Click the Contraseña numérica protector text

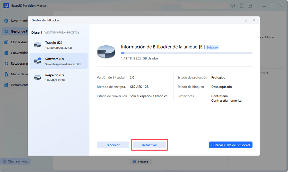[x=227, y=101]
